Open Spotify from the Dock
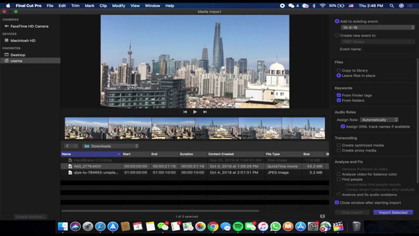This screenshot has height=236, width=419. pyautogui.click(x=238, y=226)
